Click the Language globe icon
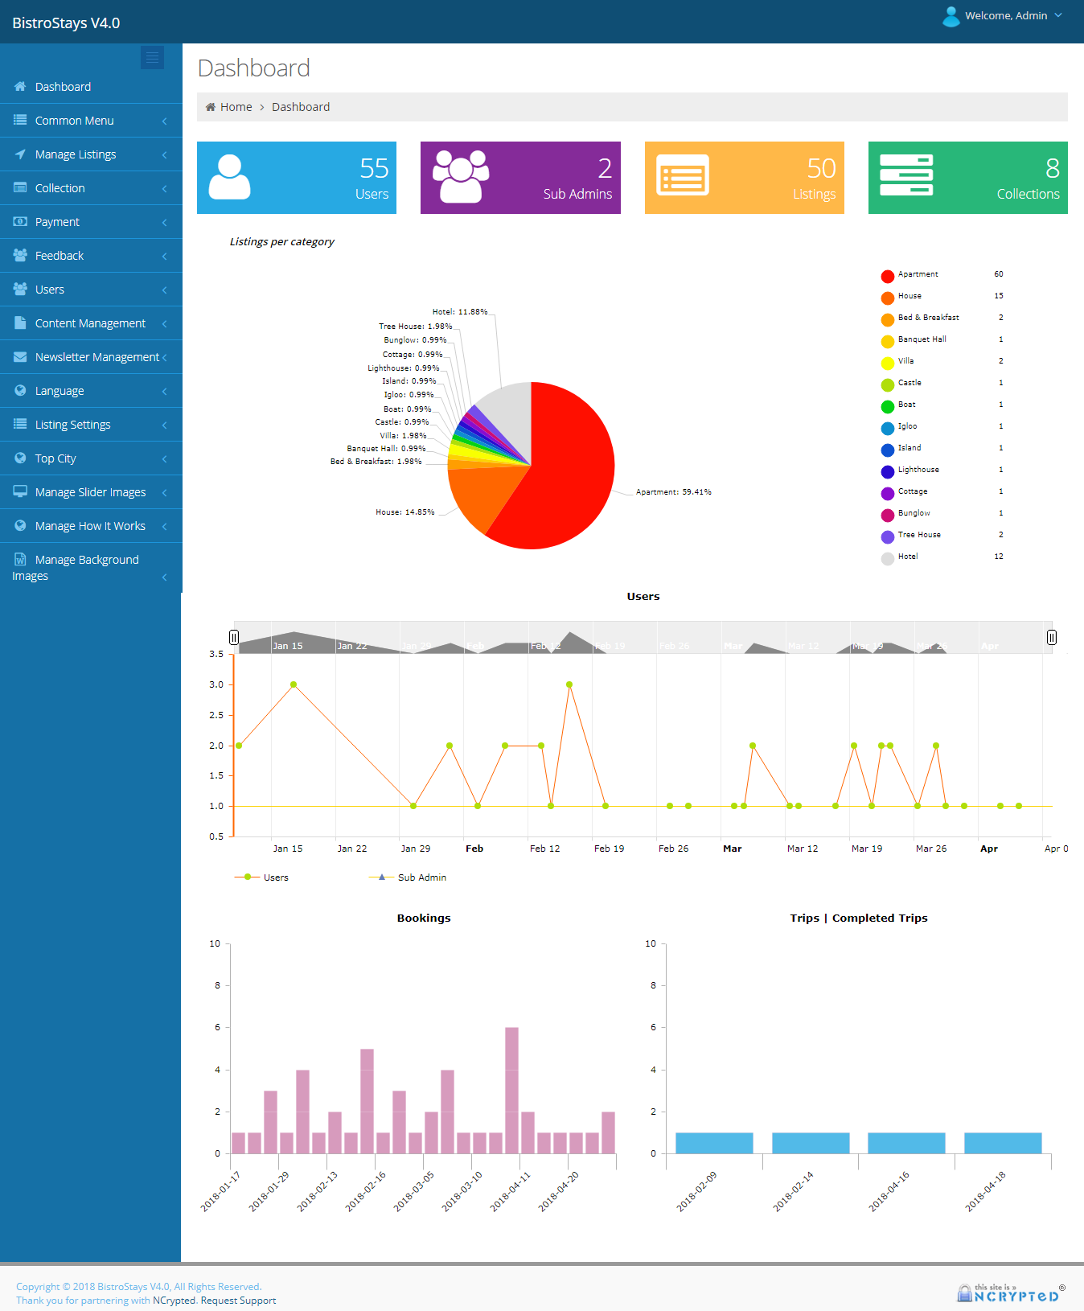This screenshot has height=1311, width=1084. 20,390
